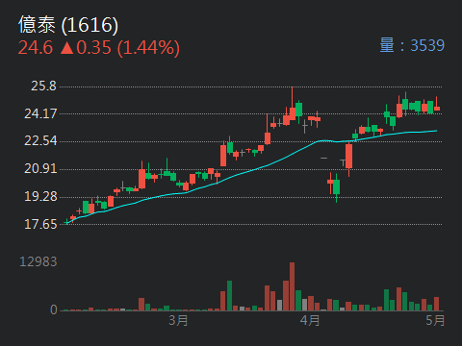Select the 24.17 price axis label
Screen dimensions: 462x346
tap(40, 113)
